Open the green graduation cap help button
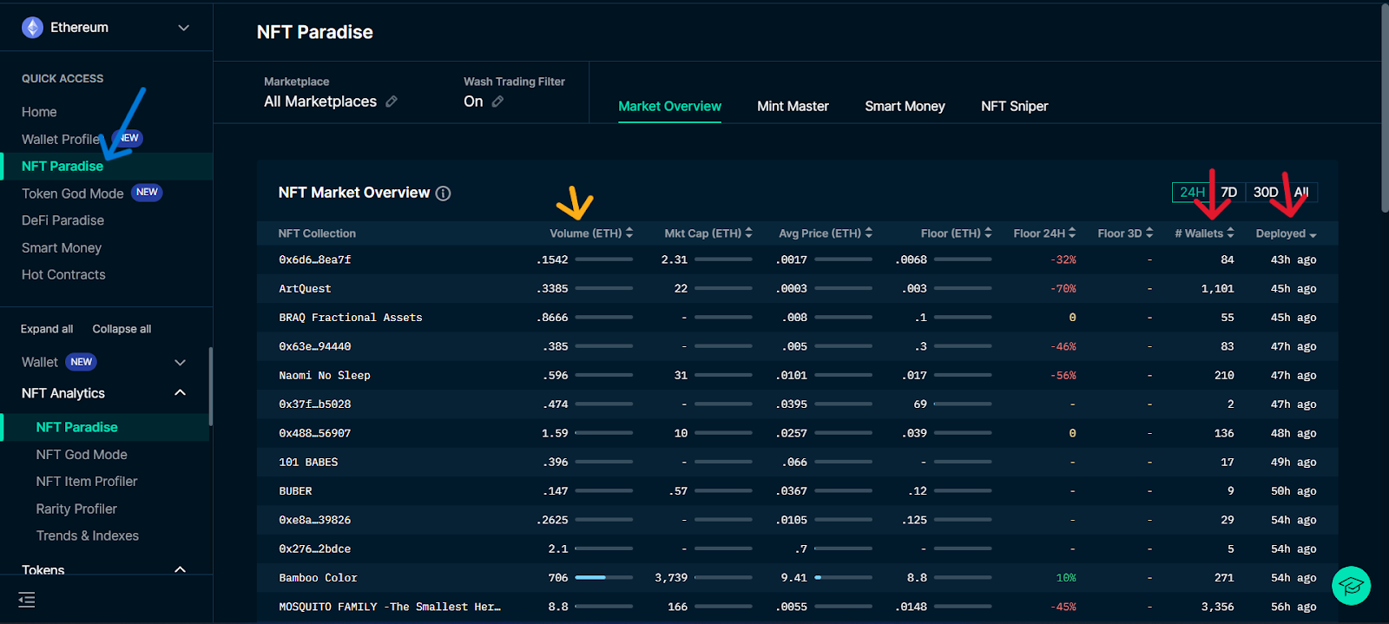The width and height of the screenshot is (1389, 624). click(x=1351, y=586)
